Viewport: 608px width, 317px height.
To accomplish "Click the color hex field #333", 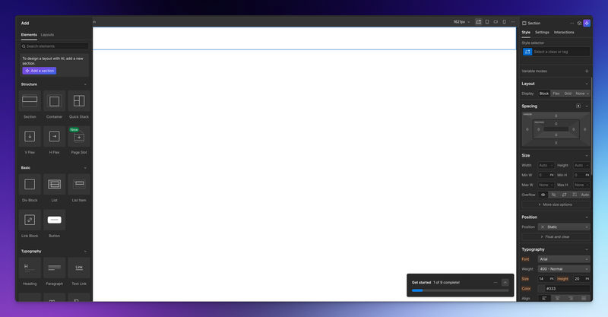I will point(567,289).
